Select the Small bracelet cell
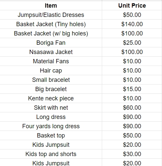Screen dimensions: 162x166 click(51, 80)
